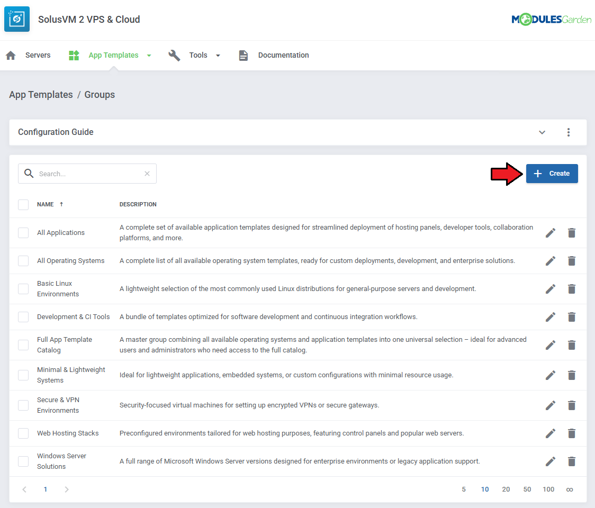Image resolution: width=595 pixels, height=508 pixels.
Task: Open the App Templates menu
Action: click(113, 55)
